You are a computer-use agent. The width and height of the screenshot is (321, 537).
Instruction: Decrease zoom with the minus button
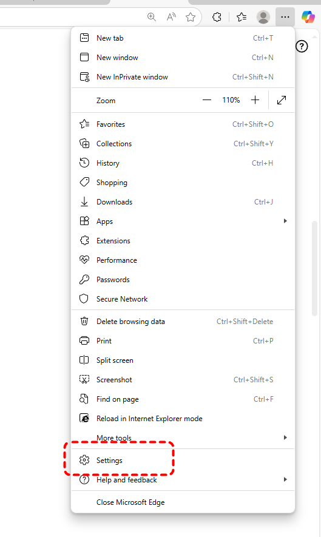[x=207, y=100]
